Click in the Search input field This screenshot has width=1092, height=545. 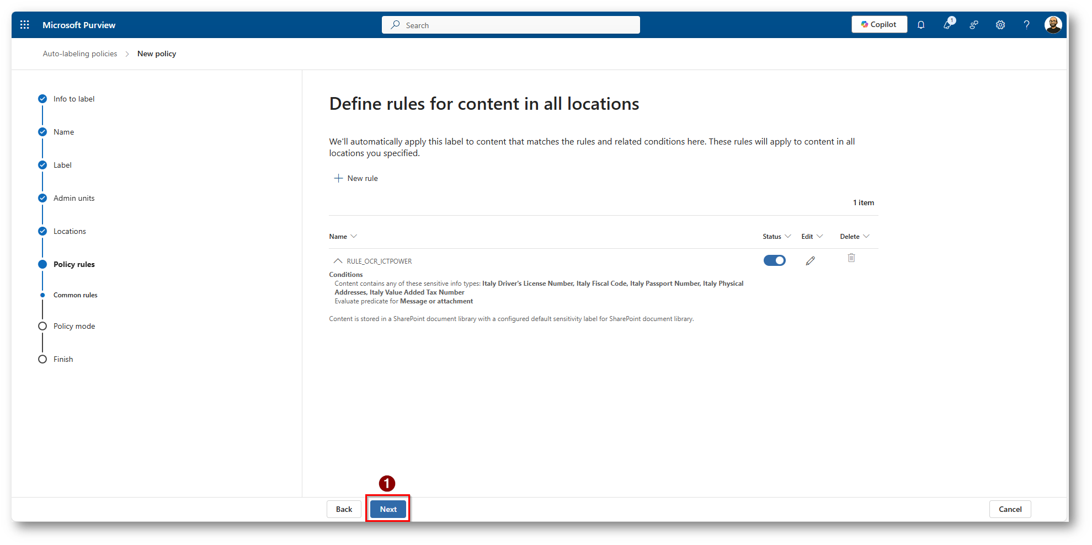tap(510, 25)
